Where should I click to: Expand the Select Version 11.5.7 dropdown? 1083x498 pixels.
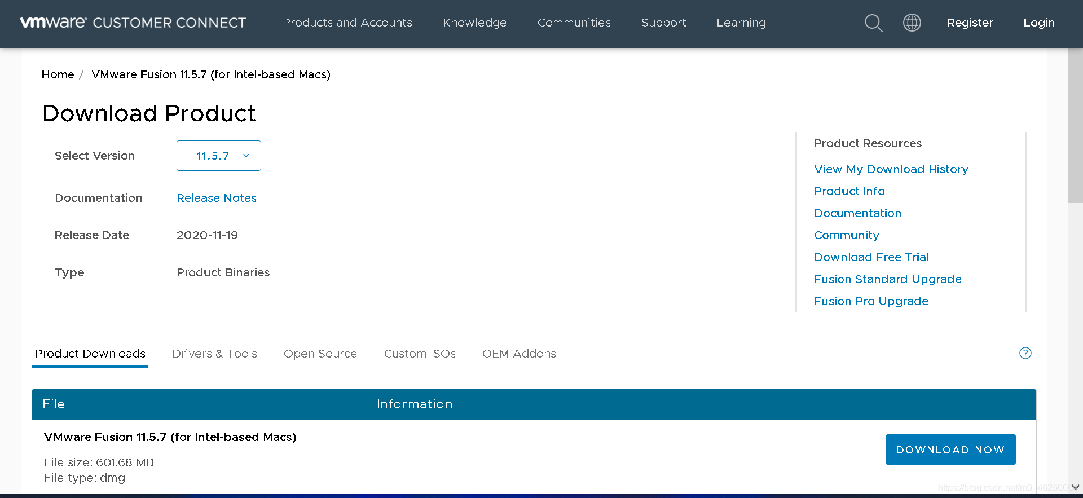[219, 156]
